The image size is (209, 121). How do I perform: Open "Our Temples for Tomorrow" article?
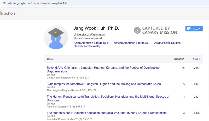104,84
